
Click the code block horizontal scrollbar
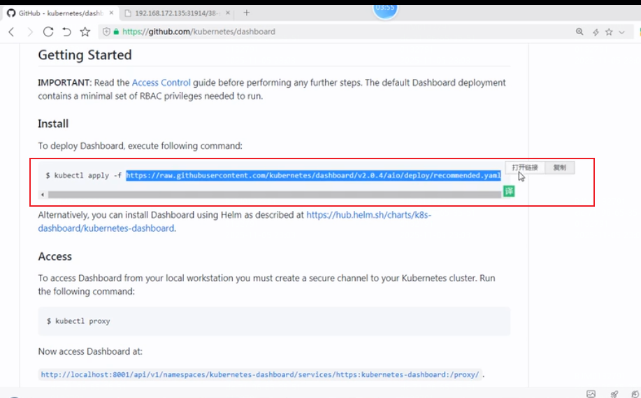tap(275, 195)
